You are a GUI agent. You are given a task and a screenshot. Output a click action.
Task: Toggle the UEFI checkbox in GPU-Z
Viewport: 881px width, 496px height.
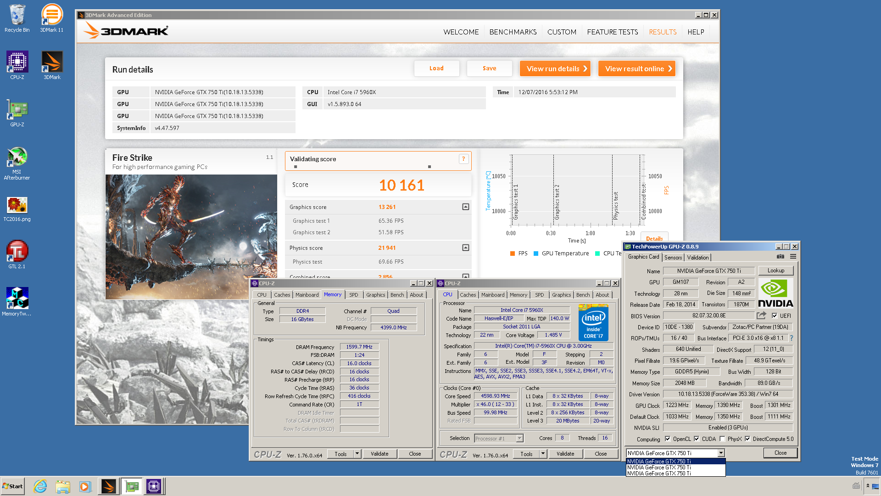(x=775, y=316)
